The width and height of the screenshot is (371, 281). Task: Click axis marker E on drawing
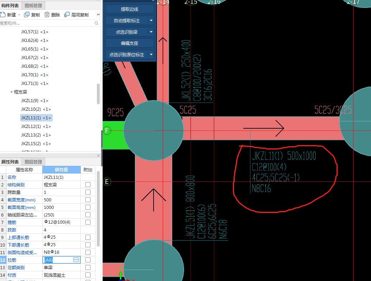(x=107, y=181)
